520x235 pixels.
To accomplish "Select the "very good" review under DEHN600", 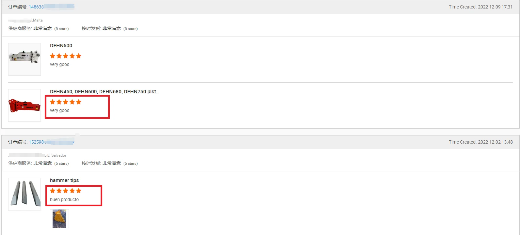I will [x=60, y=65].
